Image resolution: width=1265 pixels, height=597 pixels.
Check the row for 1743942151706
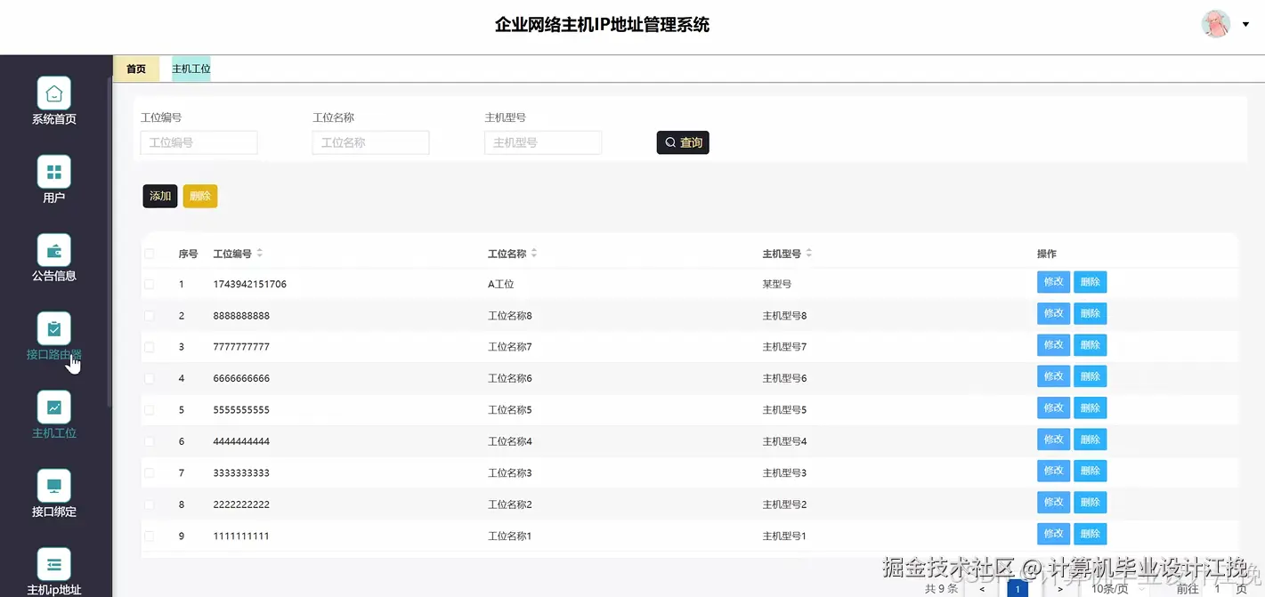click(x=150, y=285)
